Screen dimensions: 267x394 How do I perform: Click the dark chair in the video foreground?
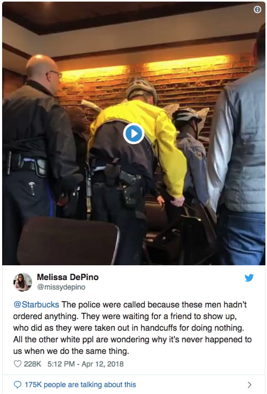pyautogui.click(x=68, y=241)
